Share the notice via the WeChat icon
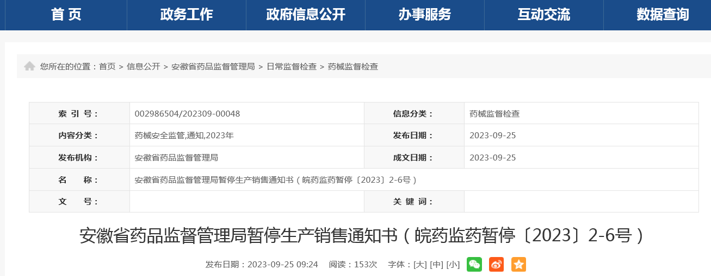711x276 pixels. (474, 265)
